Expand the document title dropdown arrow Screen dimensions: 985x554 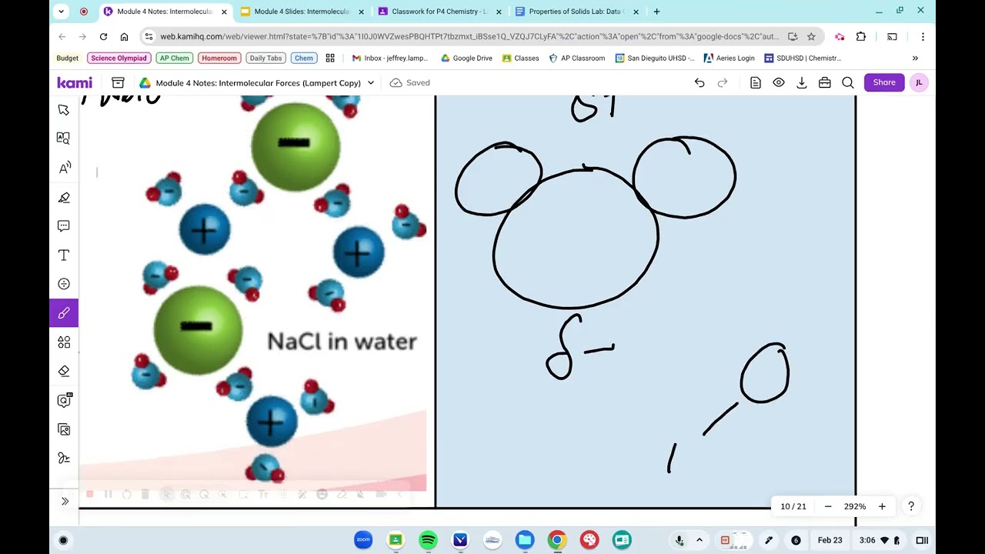[371, 82]
